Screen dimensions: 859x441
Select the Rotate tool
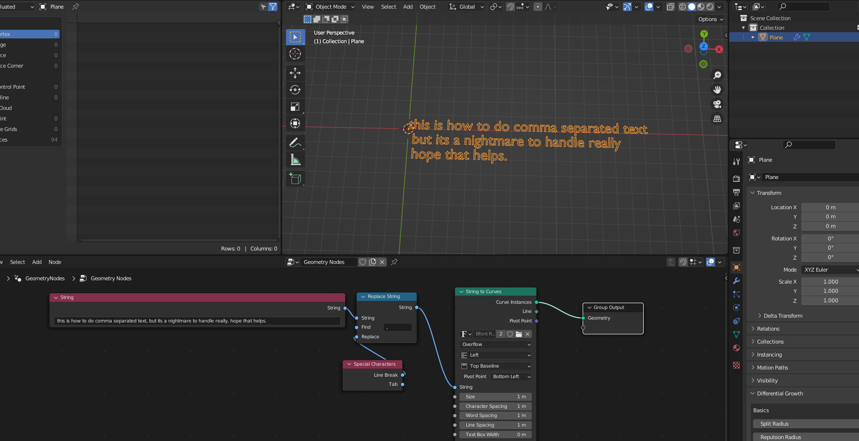(295, 90)
